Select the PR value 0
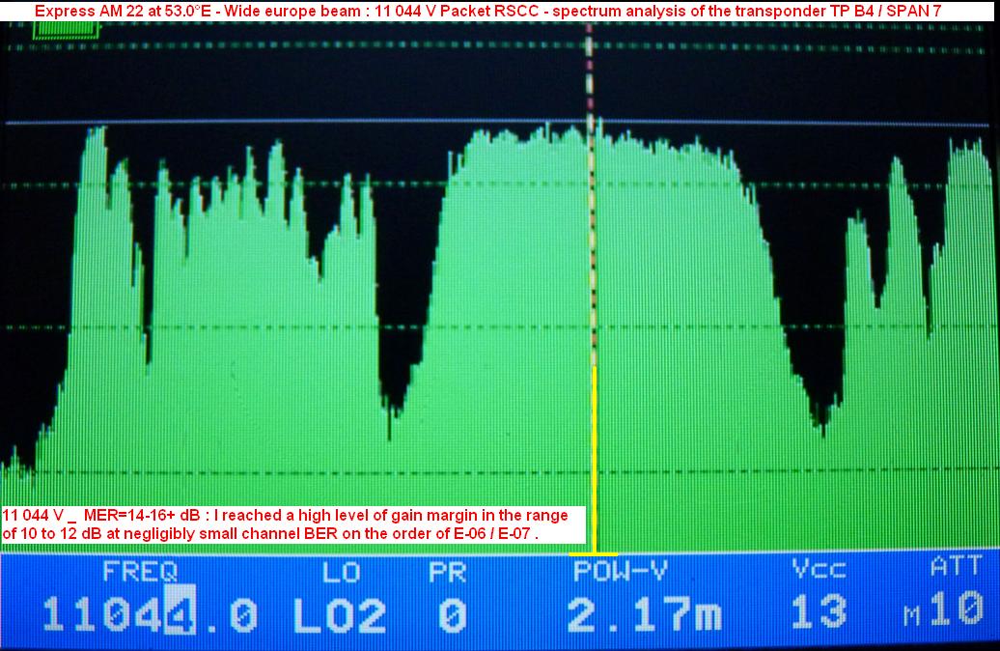Screen dimensions: 1000x651 (451, 614)
